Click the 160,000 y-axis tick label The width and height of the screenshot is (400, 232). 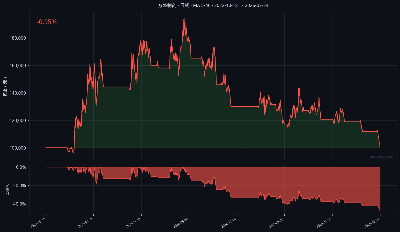pyautogui.click(x=18, y=66)
